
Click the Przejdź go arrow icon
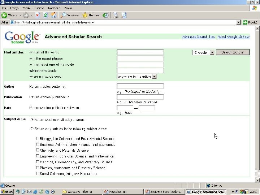[x=245, y=22]
